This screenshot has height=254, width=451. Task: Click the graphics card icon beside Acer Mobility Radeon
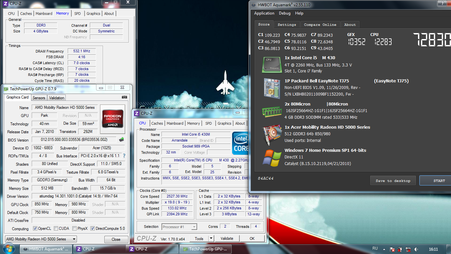tap(272, 134)
